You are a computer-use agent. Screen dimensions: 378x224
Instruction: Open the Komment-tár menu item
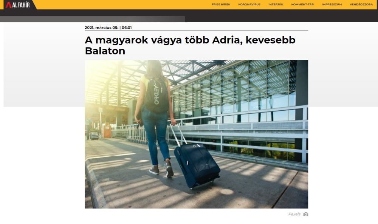302,4
